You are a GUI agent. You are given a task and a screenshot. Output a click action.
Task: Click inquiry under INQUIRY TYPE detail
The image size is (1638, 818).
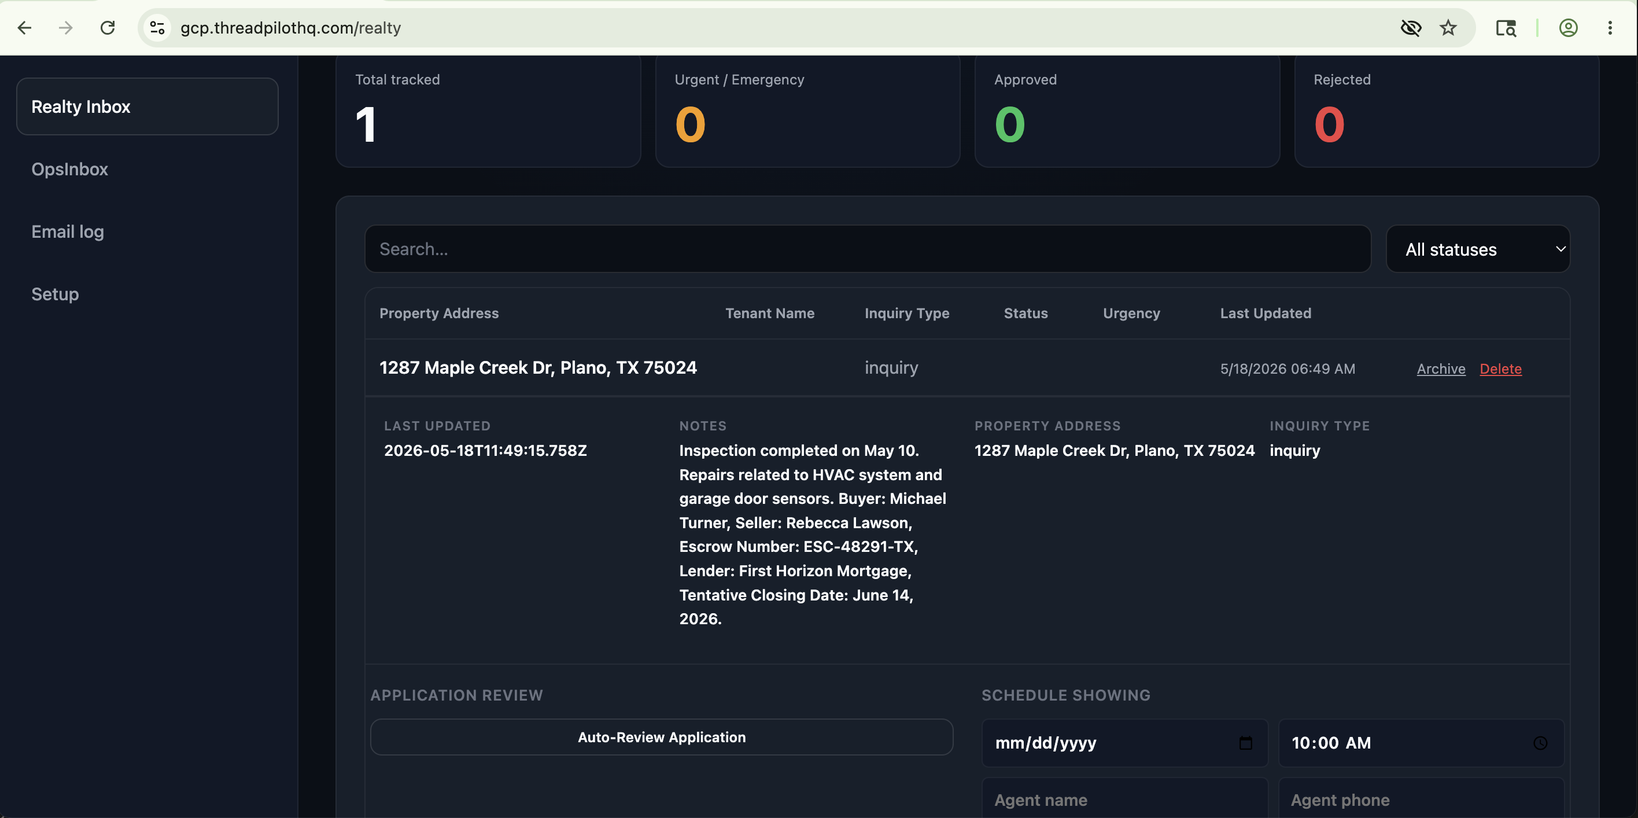click(1294, 450)
